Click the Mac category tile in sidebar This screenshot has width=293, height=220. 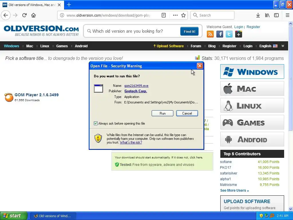[252, 89]
